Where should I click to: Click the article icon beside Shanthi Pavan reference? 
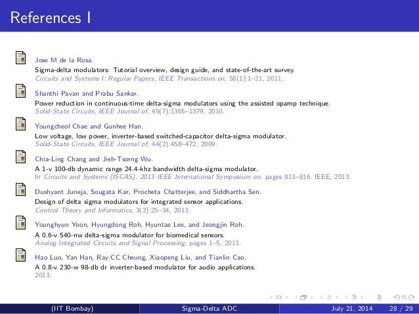[20, 91]
